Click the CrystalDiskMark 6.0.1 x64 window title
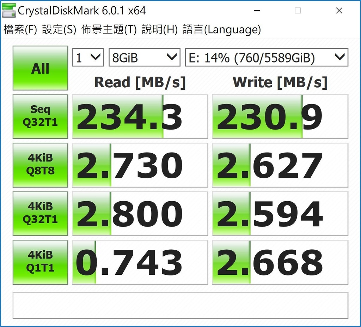 [82, 11]
